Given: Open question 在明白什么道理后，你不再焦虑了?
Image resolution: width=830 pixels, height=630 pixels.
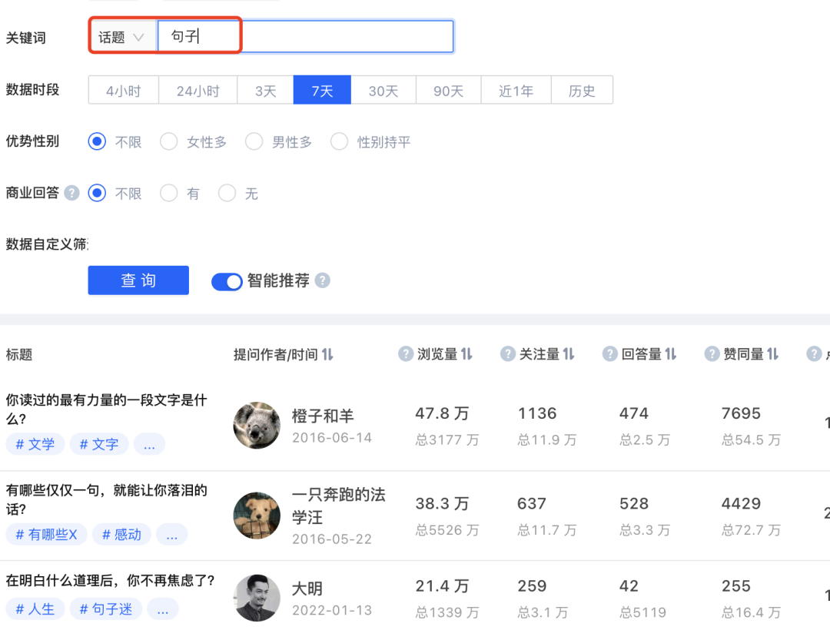Looking at the screenshot, I should (x=110, y=581).
